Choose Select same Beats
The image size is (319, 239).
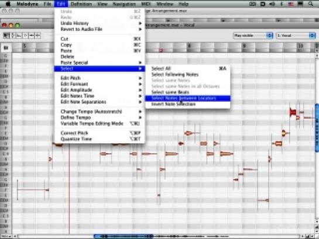(188, 92)
